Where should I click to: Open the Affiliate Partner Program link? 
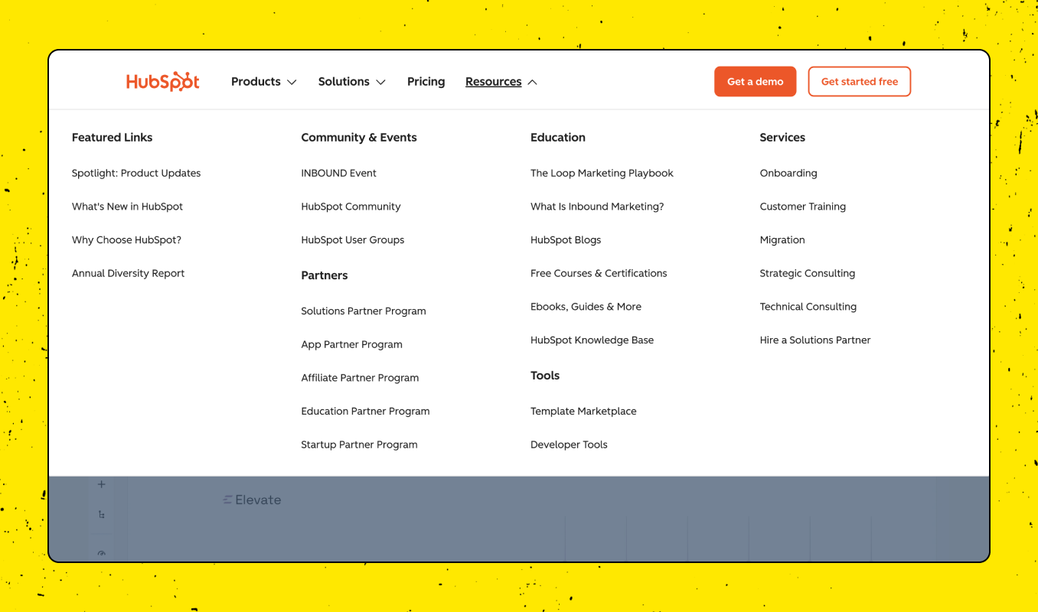[x=360, y=378]
